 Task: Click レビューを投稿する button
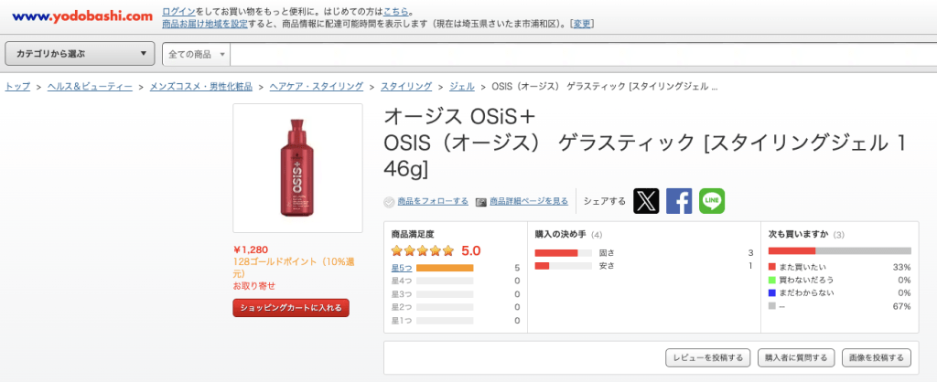pos(709,357)
